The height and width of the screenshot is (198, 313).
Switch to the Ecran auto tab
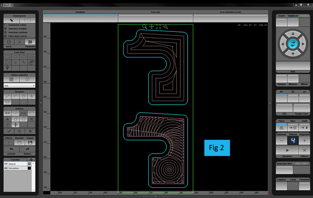155,12
